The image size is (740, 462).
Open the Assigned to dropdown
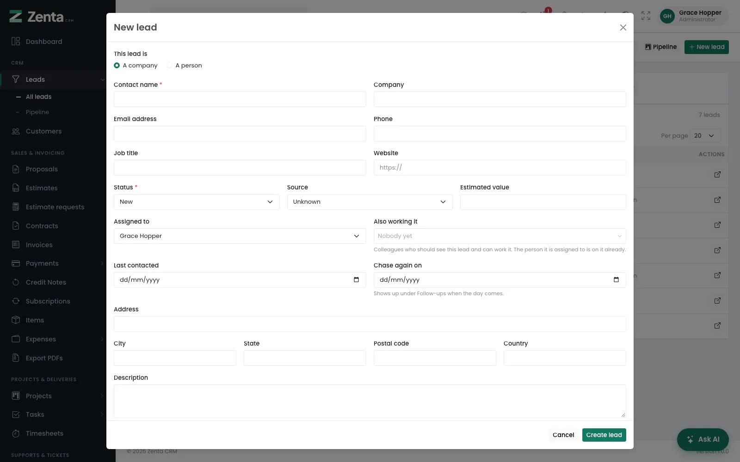coord(240,236)
